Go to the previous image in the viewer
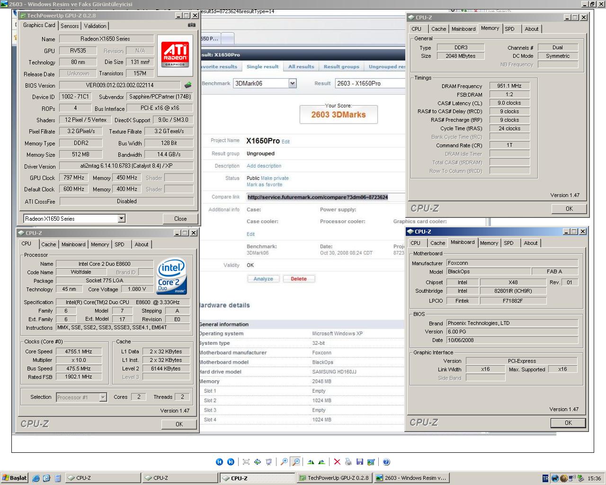This screenshot has width=606, height=485. point(219,462)
